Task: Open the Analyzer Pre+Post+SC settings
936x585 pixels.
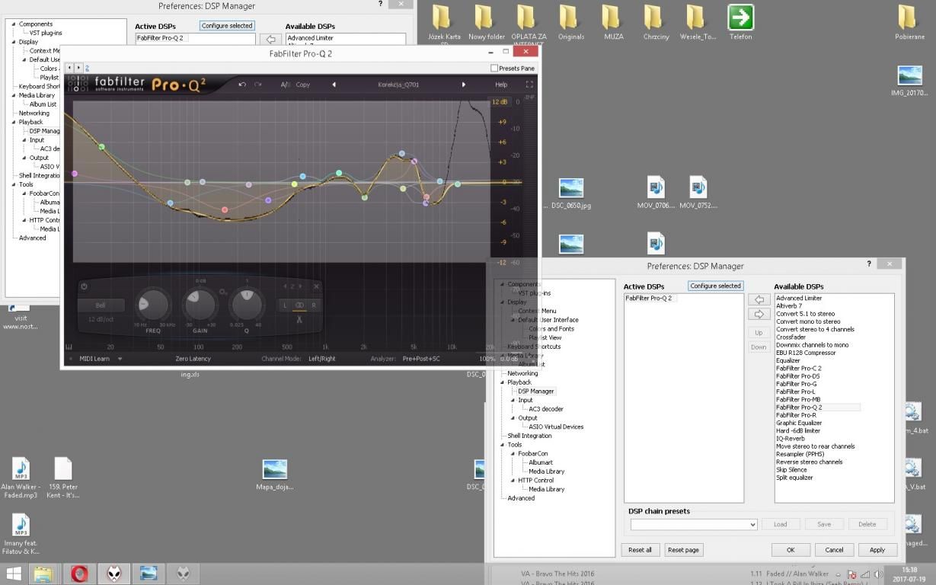Action: tap(421, 359)
